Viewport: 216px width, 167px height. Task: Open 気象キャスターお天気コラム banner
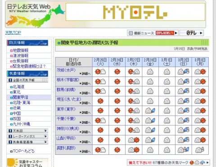pyautogui.click(x=27, y=162)
